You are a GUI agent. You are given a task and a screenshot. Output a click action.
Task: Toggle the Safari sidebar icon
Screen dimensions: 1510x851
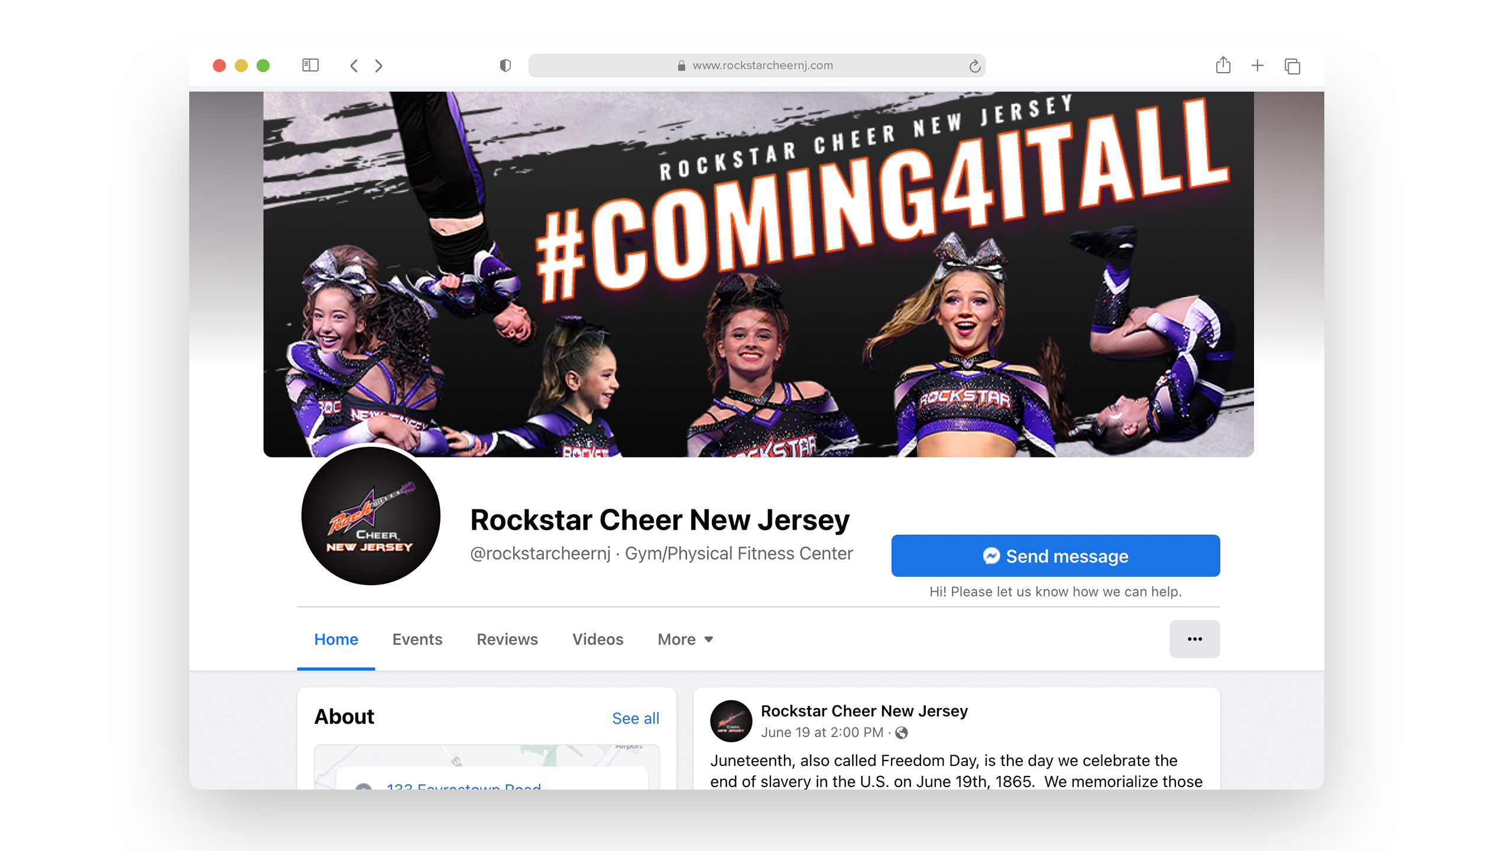310,65
